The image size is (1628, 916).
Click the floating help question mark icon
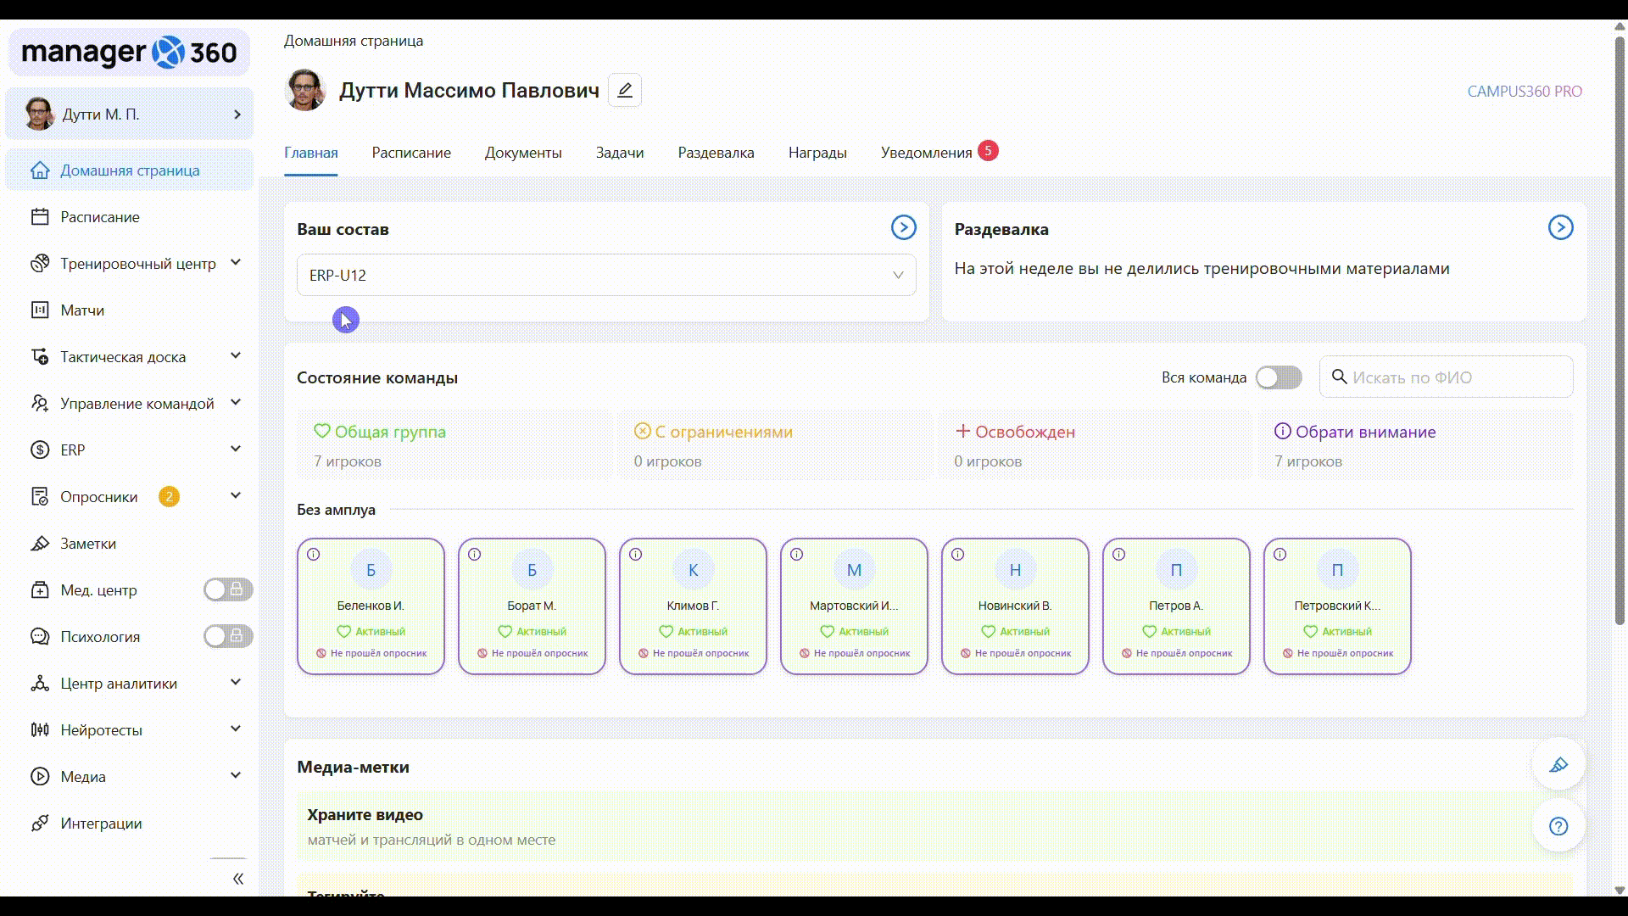[1558, 826]
